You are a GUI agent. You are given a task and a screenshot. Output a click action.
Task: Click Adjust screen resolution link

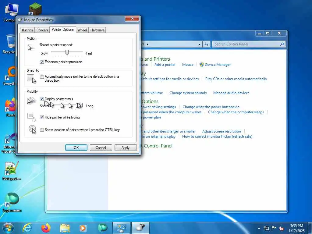[x=222, y=131]
